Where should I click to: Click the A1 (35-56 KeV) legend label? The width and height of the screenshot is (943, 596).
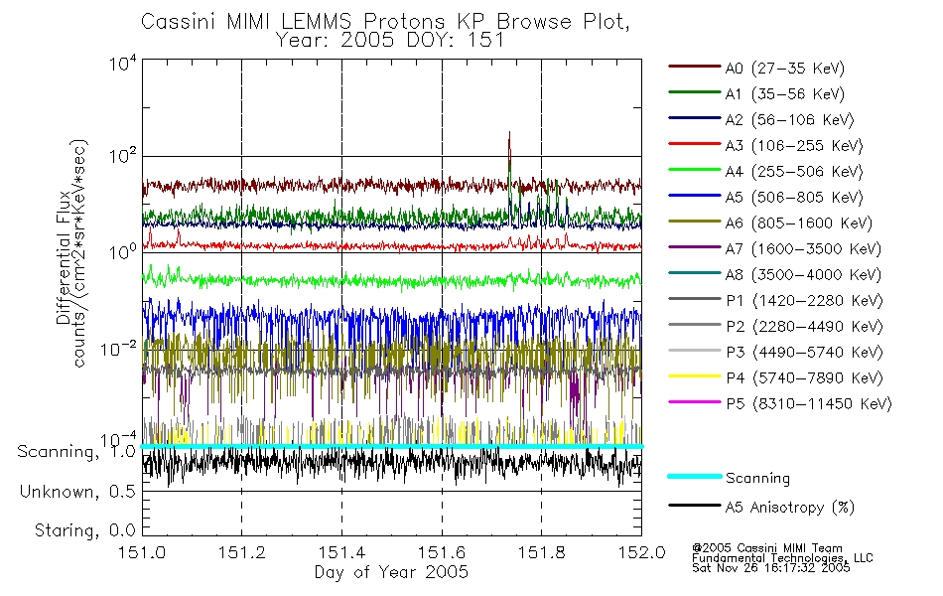pyautogui.click(x=784, y=94)
